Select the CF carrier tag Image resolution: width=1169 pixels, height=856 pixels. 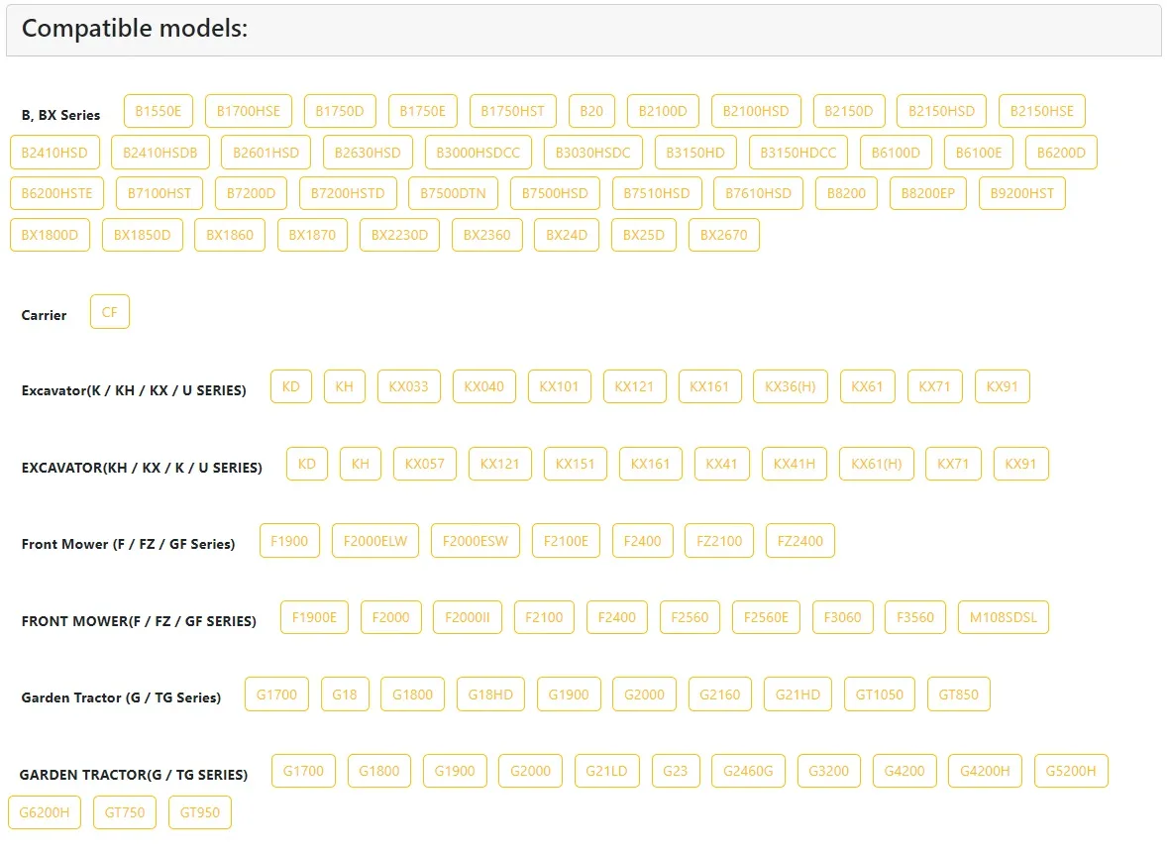110,312
